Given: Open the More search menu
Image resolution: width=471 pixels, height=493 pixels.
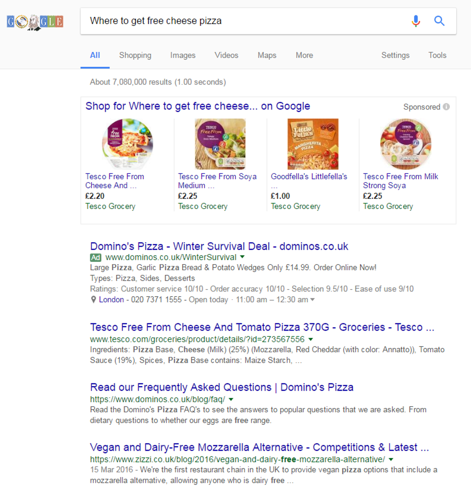Looking at the screenshot, I should (304, 55).
